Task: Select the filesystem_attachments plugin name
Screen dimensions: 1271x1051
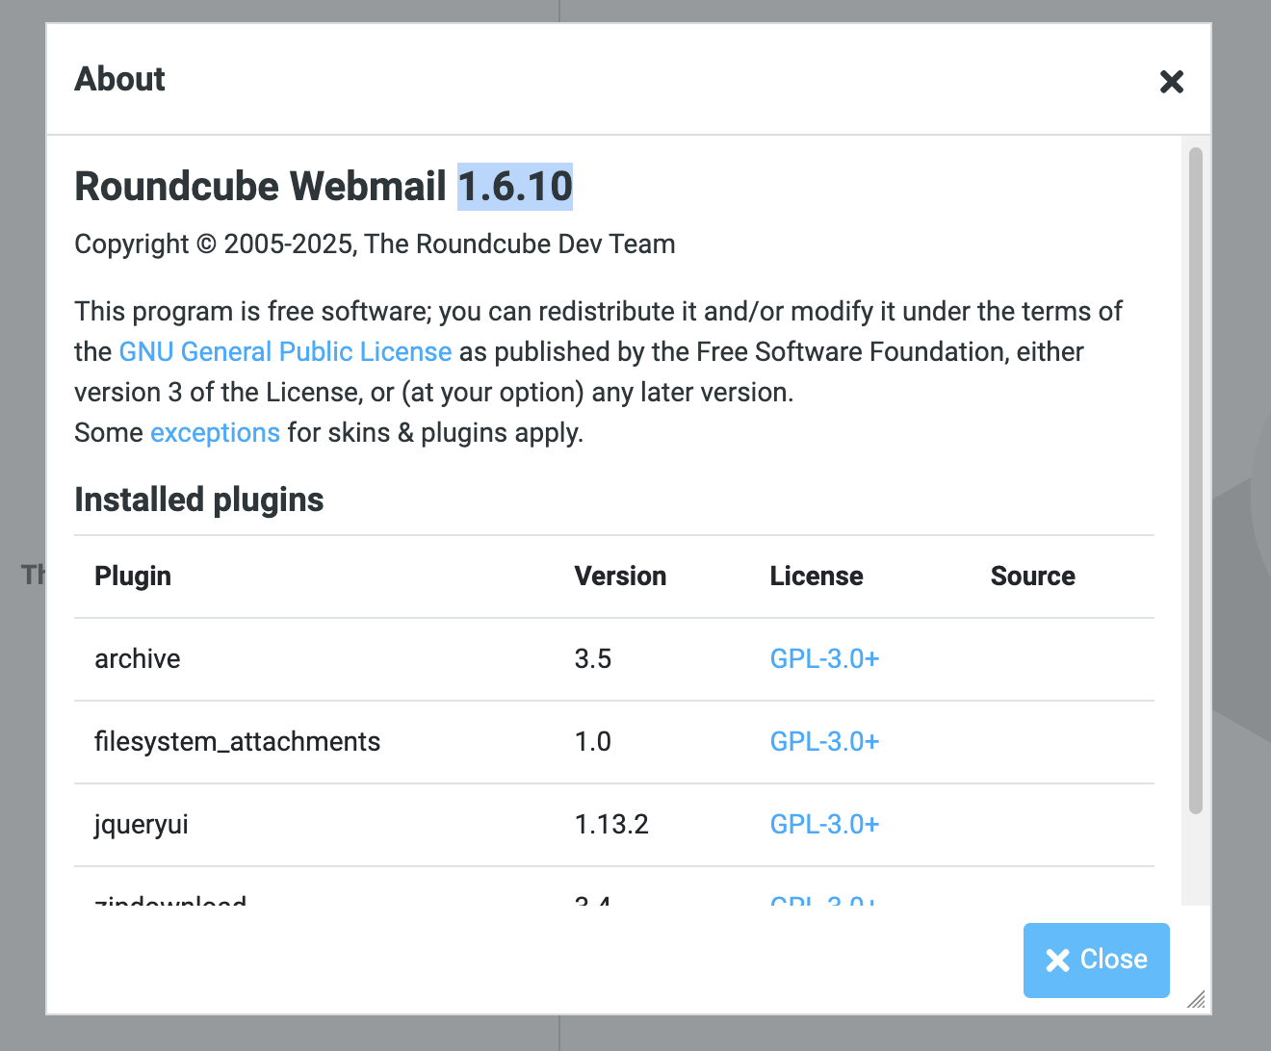Action: 237,742
